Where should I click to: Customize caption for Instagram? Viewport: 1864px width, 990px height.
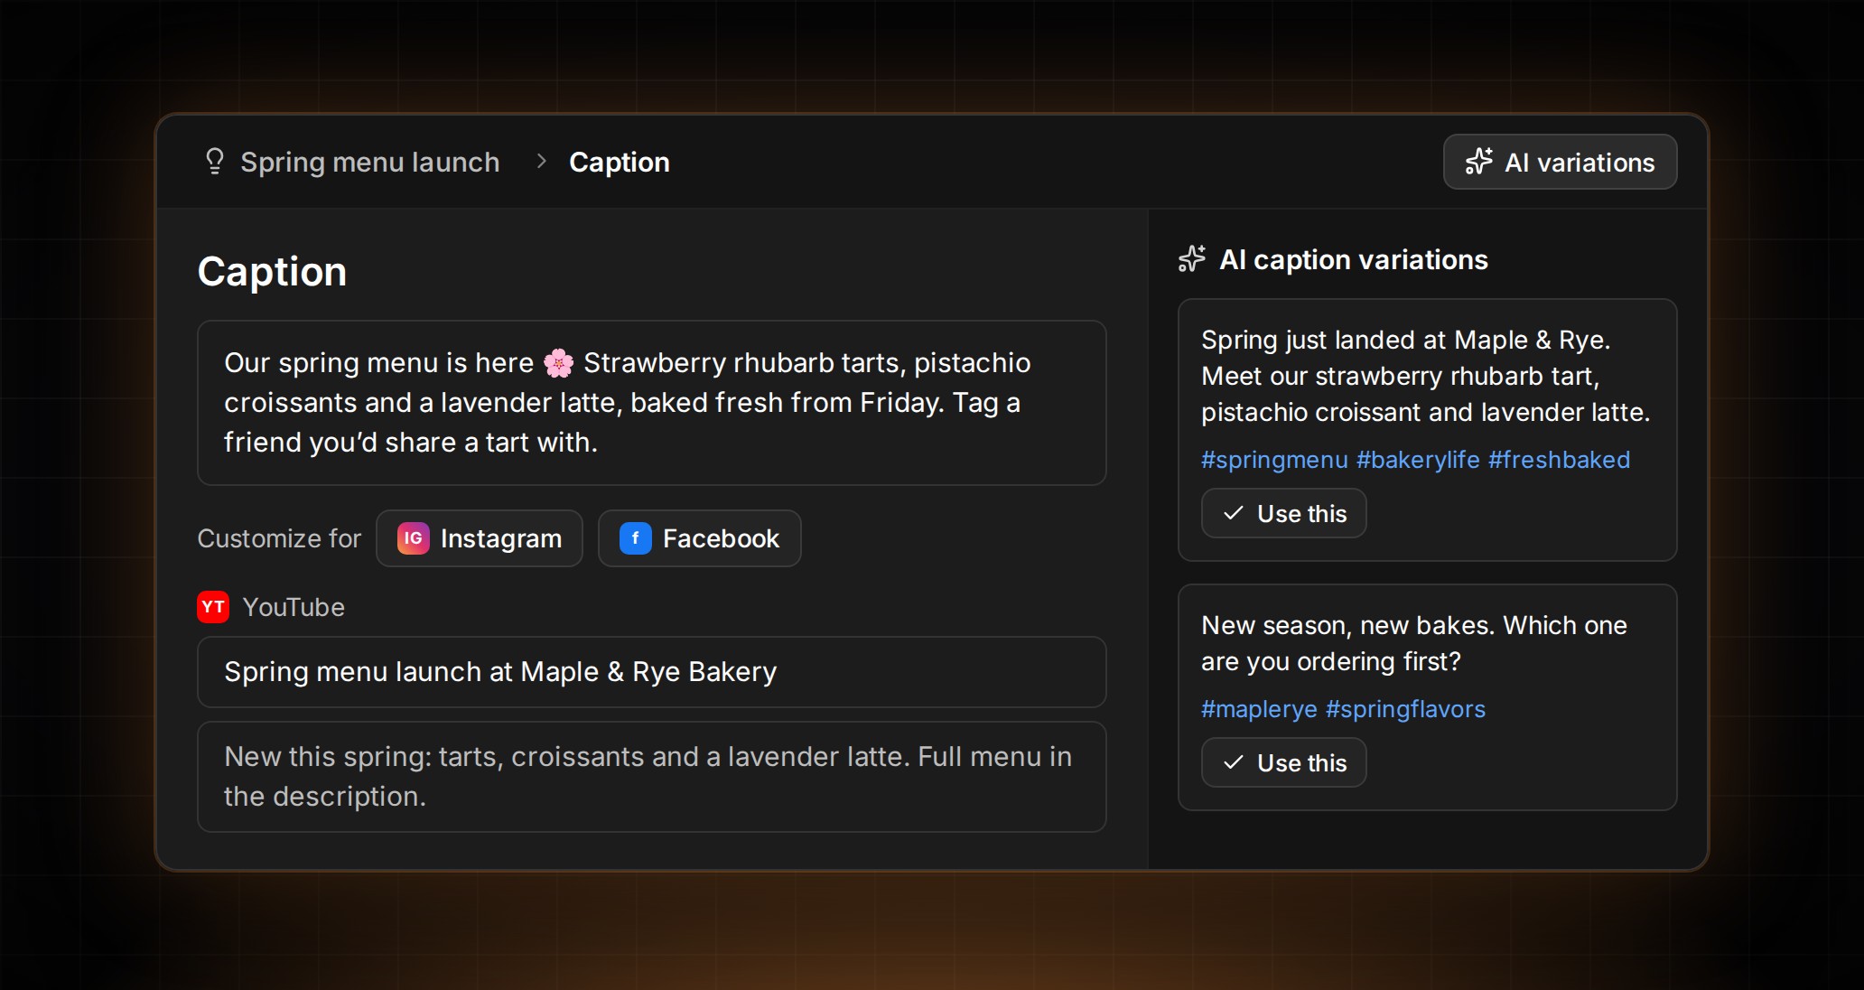480,538
